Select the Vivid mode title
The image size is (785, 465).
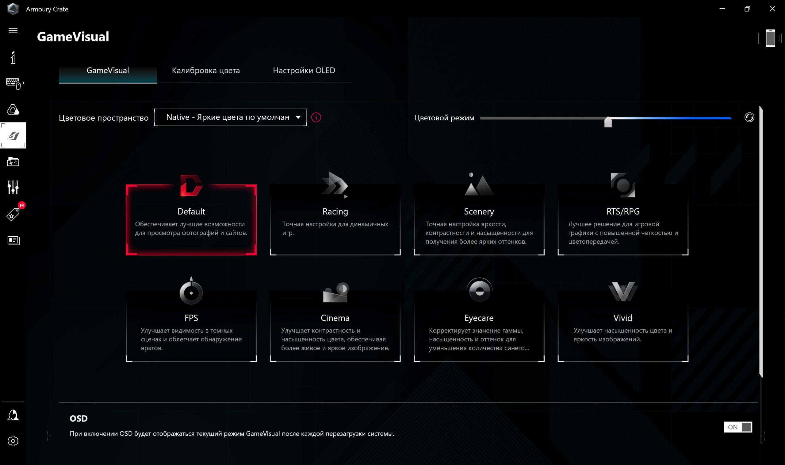click(x=623, y=318)
